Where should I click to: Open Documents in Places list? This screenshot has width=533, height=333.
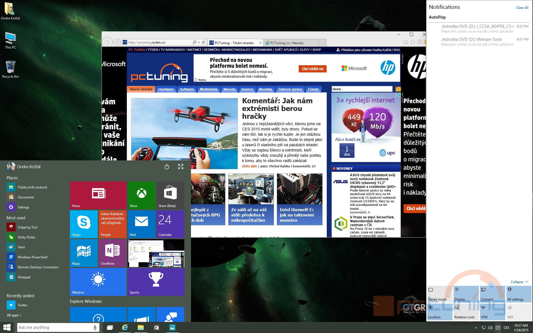(35, 197)
